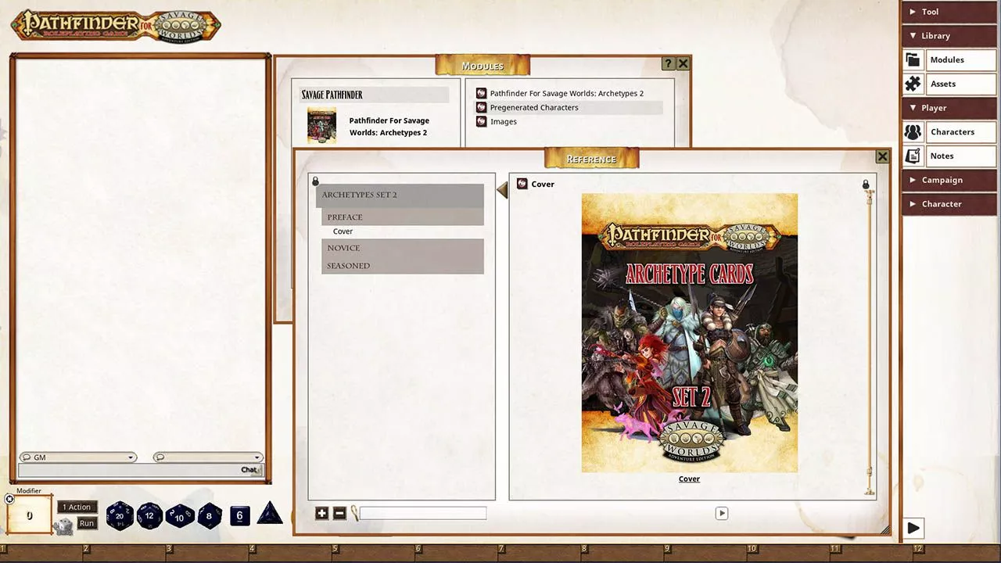The width and height of the screenshot is (1001, 563).
Task: Roll the d4 pyramid die
Action: tap(270, 515)
